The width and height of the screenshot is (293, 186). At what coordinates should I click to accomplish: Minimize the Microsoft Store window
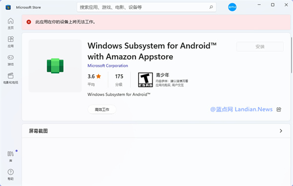click(259, 5)
